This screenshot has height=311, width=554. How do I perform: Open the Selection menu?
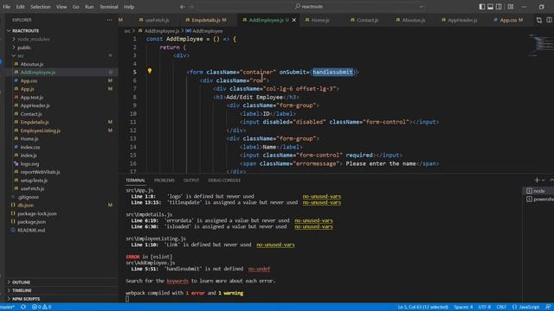(41, 7)
